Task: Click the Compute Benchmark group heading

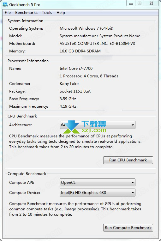Action: (x=27, y=174)
